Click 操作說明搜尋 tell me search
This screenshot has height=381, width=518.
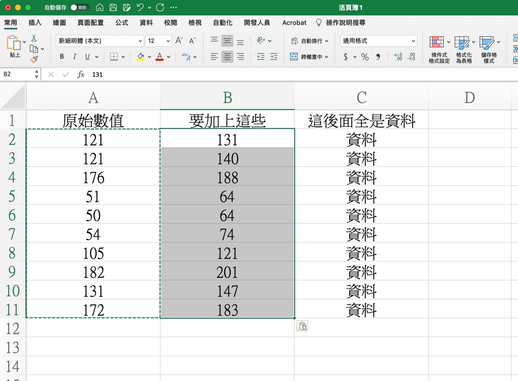341,22
